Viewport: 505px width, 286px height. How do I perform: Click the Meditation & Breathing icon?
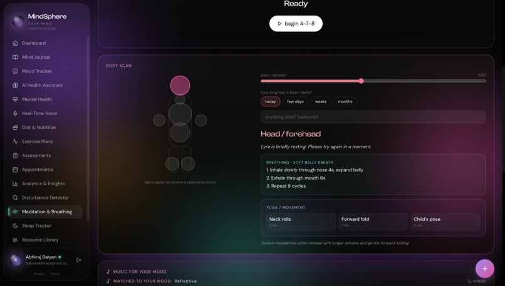tap(15, 212)
